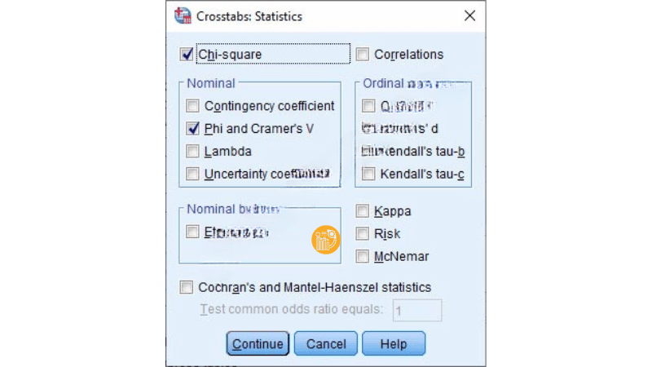The height and width of the screenshot is (367, 652).
Task: Uncheck the Chi-square checkbox
Action: point(187,55)
